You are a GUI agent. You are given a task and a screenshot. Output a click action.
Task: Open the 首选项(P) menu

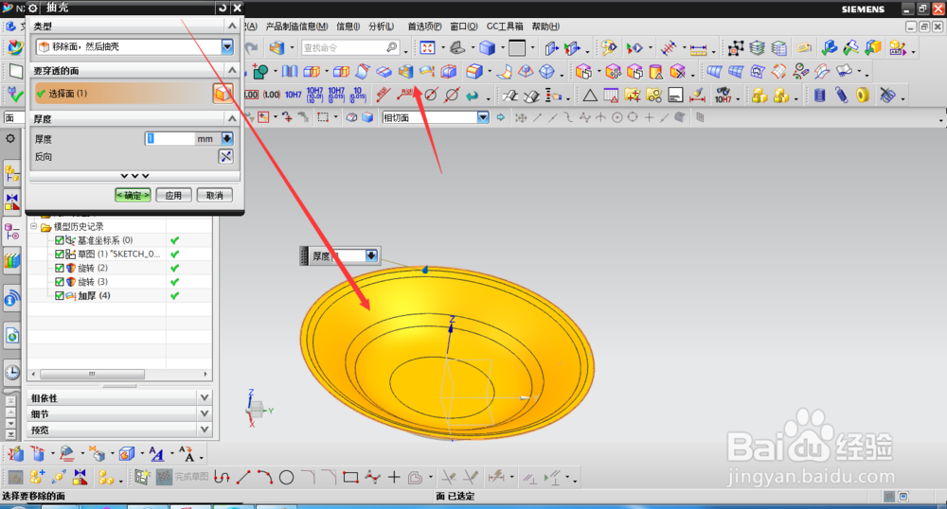[424, 26]
